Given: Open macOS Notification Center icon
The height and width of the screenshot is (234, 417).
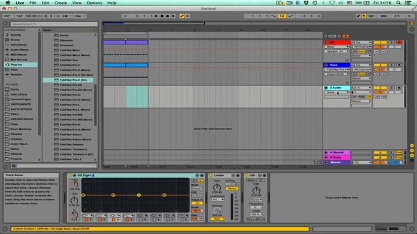Looking at the screenshot, I should [x=409, y=3].
